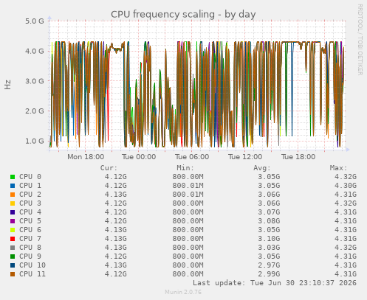Click the 'CPU 1' legend label
367x300 pixels.
(x=30, y=186)
